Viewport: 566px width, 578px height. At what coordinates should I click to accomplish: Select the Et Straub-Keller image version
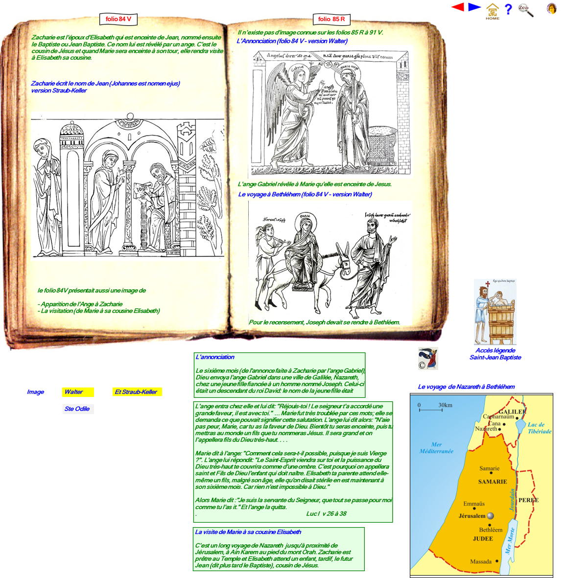(137, 392)
